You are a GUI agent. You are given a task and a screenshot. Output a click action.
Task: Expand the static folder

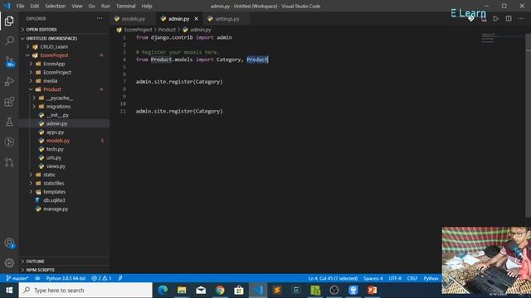pos(49,175)
